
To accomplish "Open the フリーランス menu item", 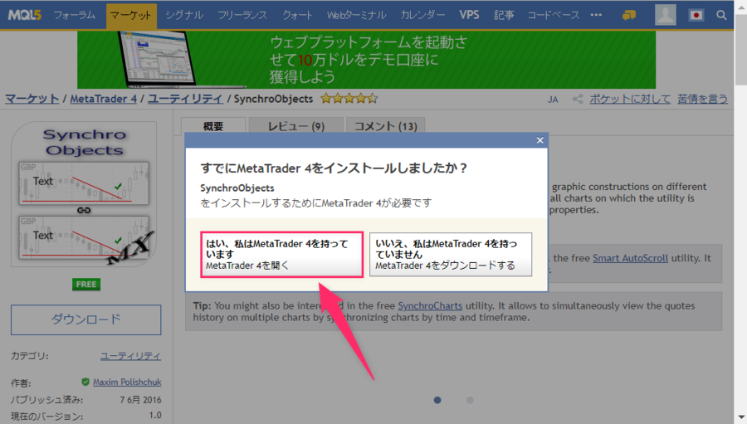I will pos(242,15).
